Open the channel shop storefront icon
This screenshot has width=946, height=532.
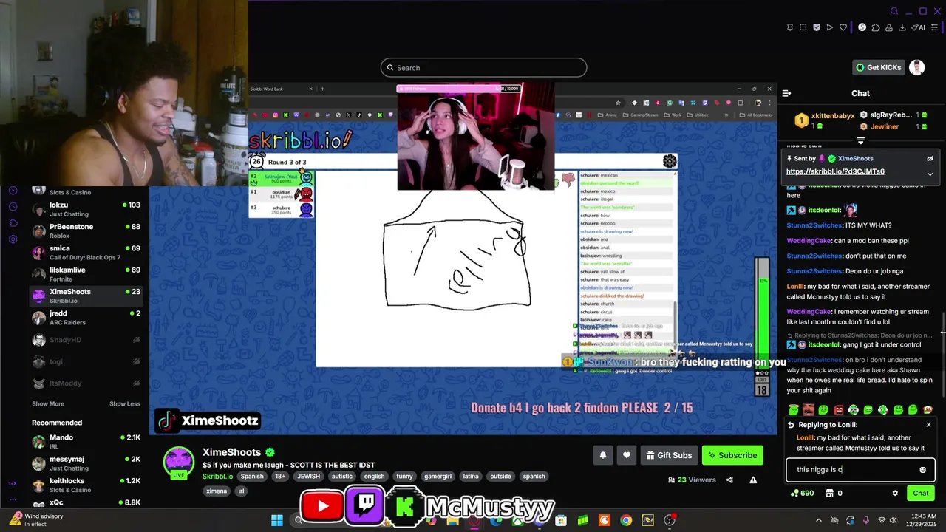click(830, 493)
